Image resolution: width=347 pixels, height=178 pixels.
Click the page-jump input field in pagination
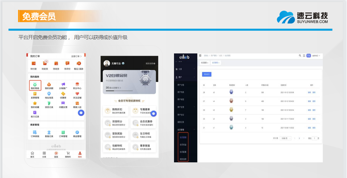[x=314, y=139]
